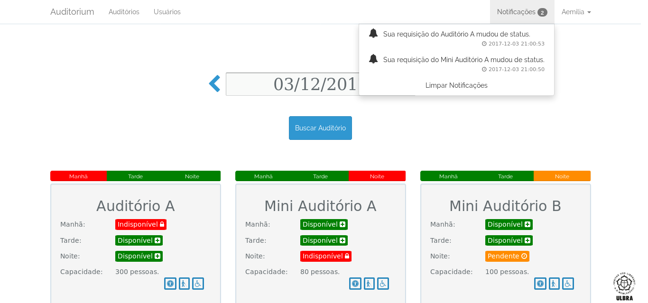Click the ULBRA logo in the corner
Screen dimensions: 648x303
624,286
